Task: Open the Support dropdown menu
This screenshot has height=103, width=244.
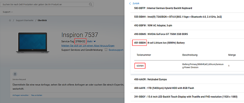Action: [8, 12]
